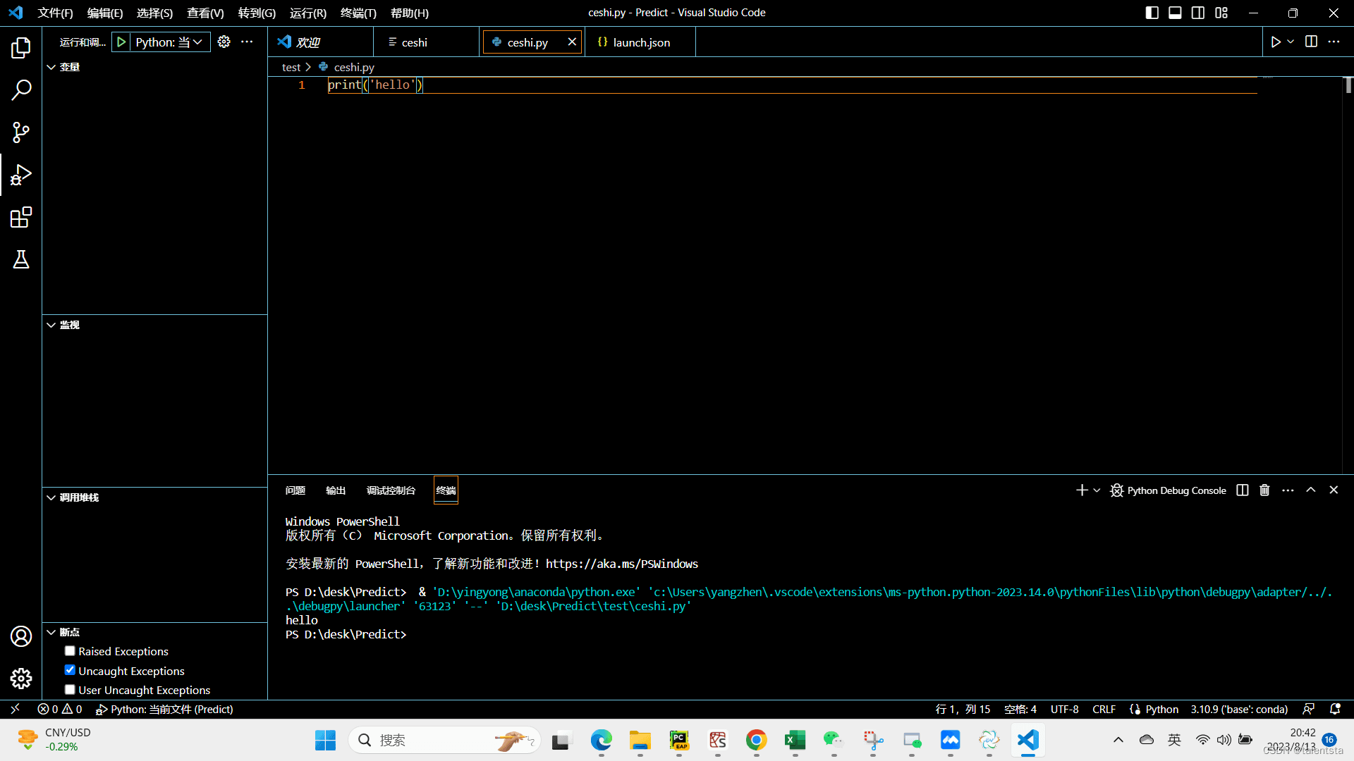The height and width of the screenshot is (761, 1354).
Task: Split the editor to the right
Action: pos(1311,42)
